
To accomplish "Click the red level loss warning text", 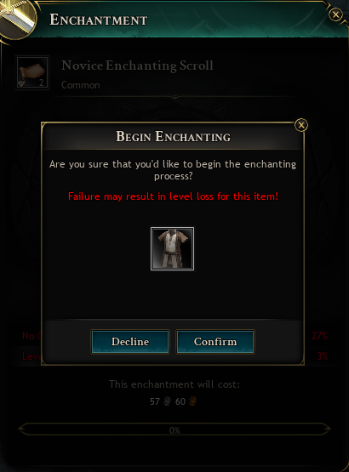I will pyautogui.click(x=174, y=196).
